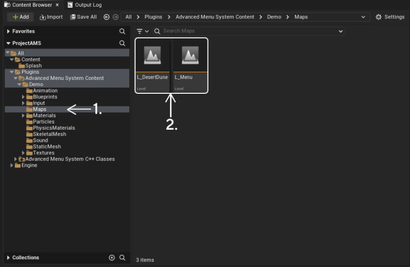Screen dimensions: 410x267
Task: Open breadcrumb chevron after 'Demo'
Action: click(288, 17)
